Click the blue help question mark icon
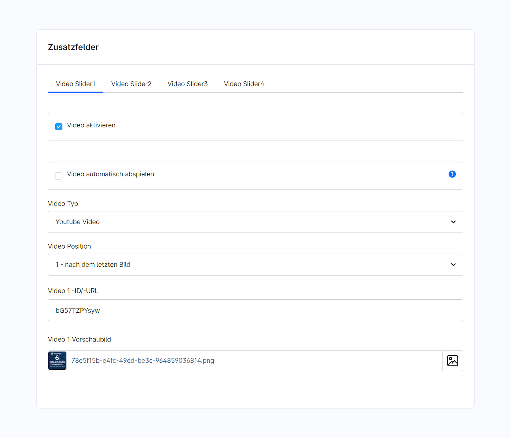 [452, 174]
